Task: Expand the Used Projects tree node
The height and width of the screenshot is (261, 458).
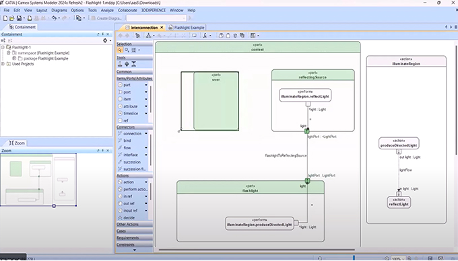Action: 3,64
